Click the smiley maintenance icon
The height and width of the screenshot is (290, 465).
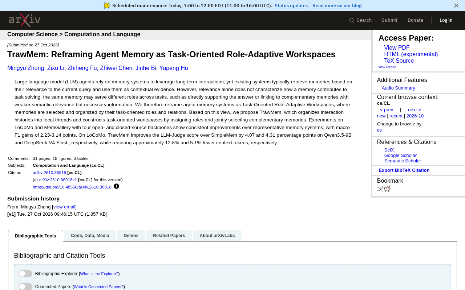coord(107,5)
